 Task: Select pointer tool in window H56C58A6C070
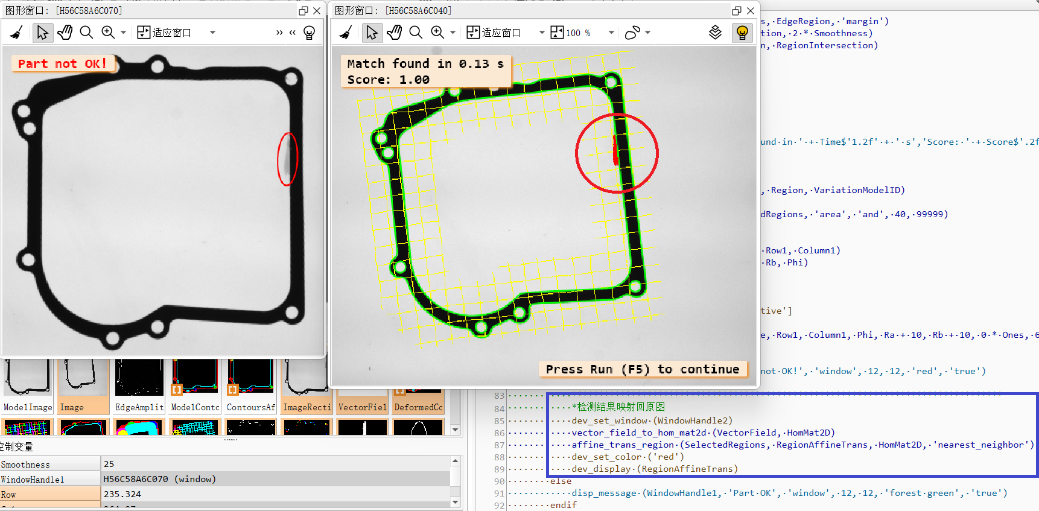42,33
